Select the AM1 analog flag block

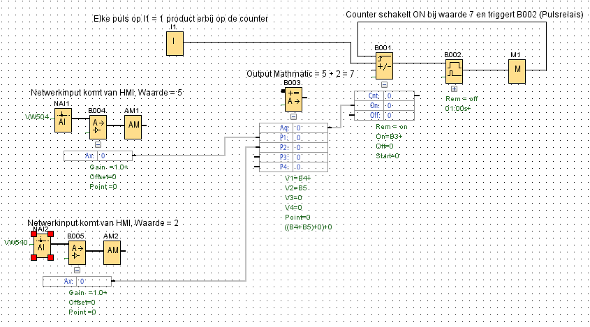coord(133,127)
